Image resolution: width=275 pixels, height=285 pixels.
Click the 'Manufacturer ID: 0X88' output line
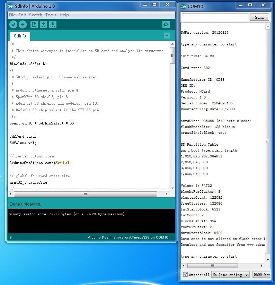[203, 80]
